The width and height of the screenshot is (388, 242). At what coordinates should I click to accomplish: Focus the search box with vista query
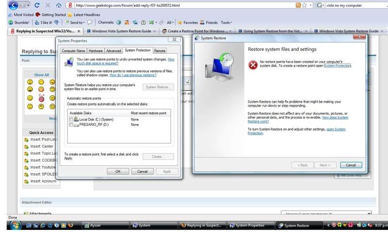(356, 5)
